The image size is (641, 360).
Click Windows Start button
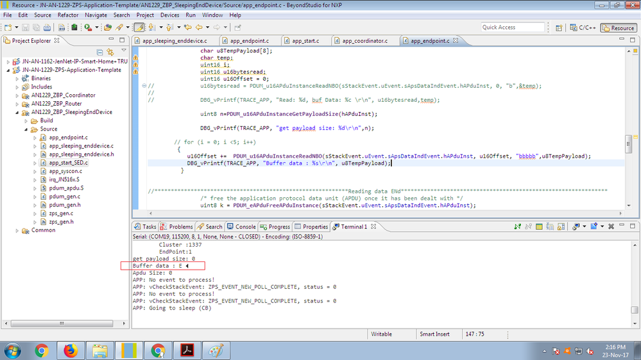(x=13, y=350)
